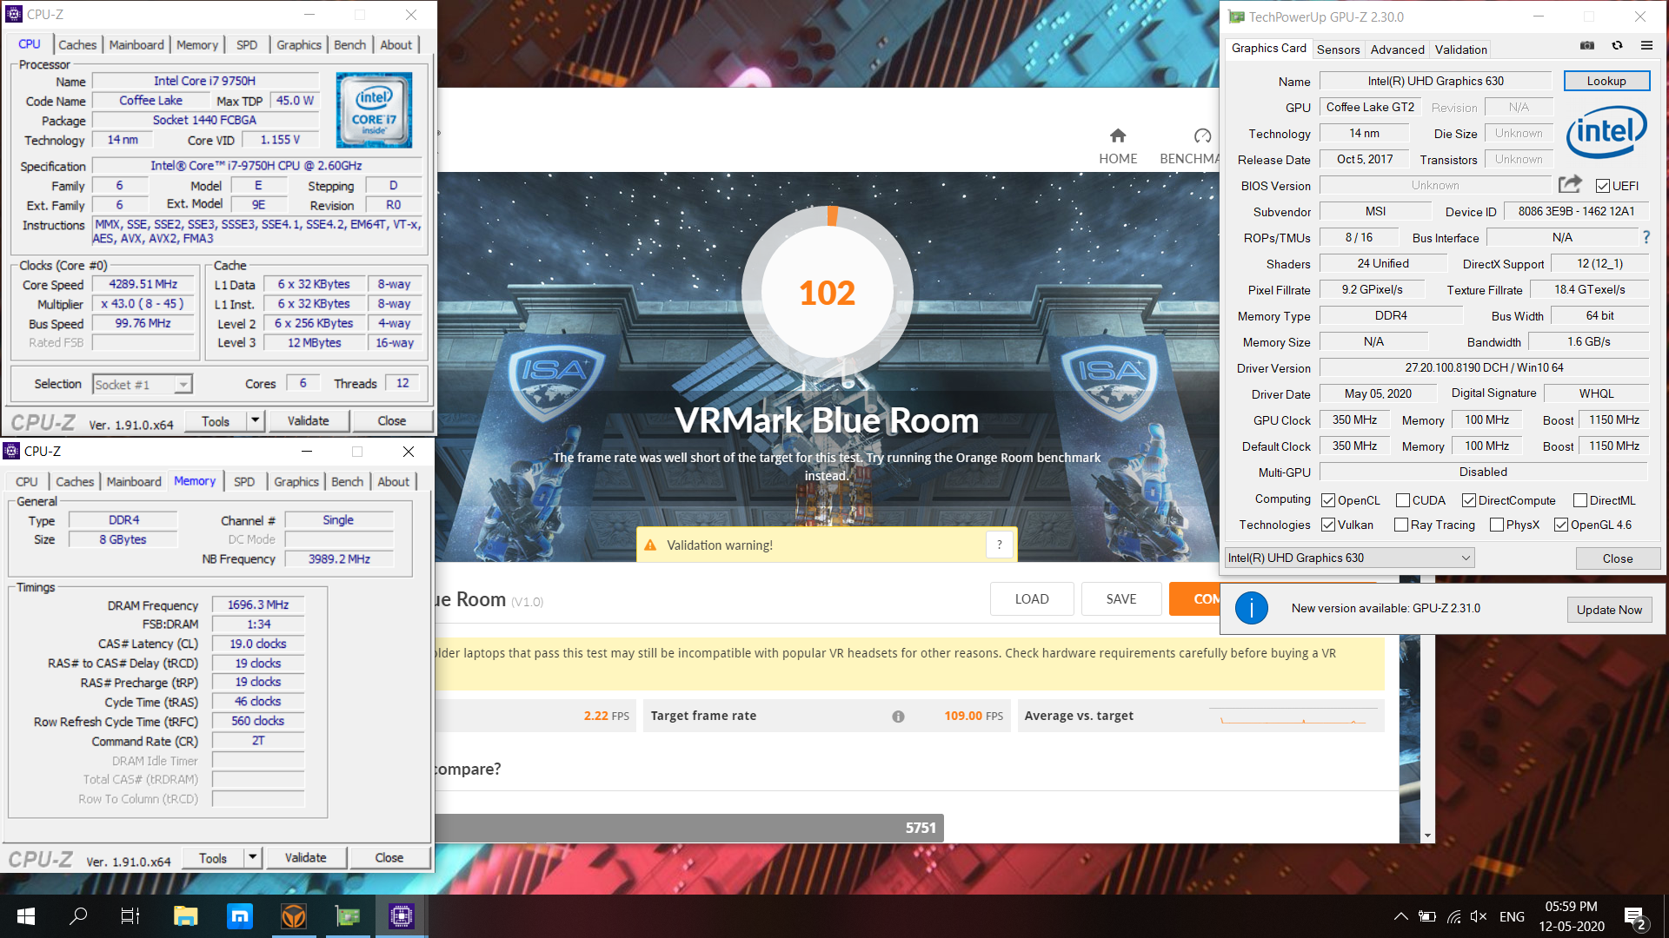This screenshot has height=938, width=1669.
Task: Click the validation warning triangle icon
Action: point(650,545)
